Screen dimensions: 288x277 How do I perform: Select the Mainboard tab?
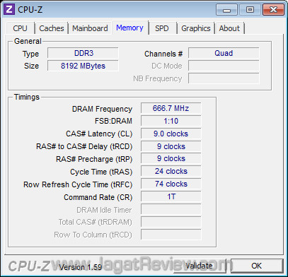click(90, 28)
